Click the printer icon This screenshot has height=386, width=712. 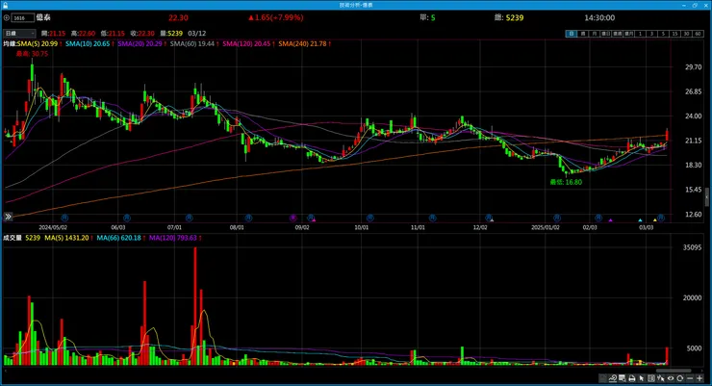[631, 378]
